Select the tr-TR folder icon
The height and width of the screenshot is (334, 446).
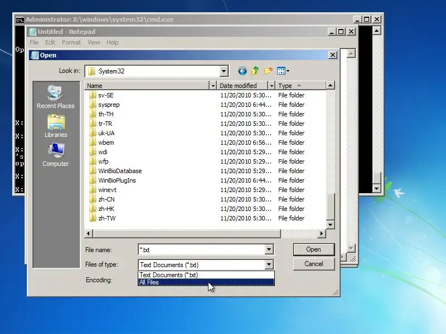pos(93,124)
